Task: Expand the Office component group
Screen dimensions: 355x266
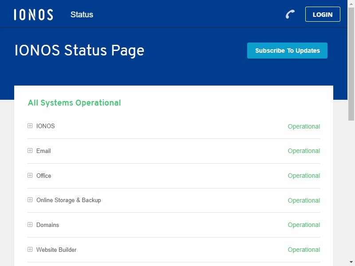Action: (x=30, y=175)
